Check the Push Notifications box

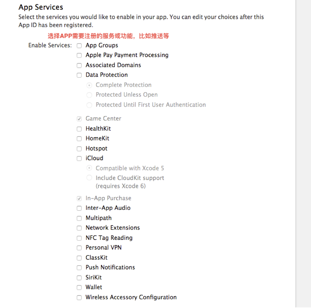pyautogui.click(x=79, y=268)
